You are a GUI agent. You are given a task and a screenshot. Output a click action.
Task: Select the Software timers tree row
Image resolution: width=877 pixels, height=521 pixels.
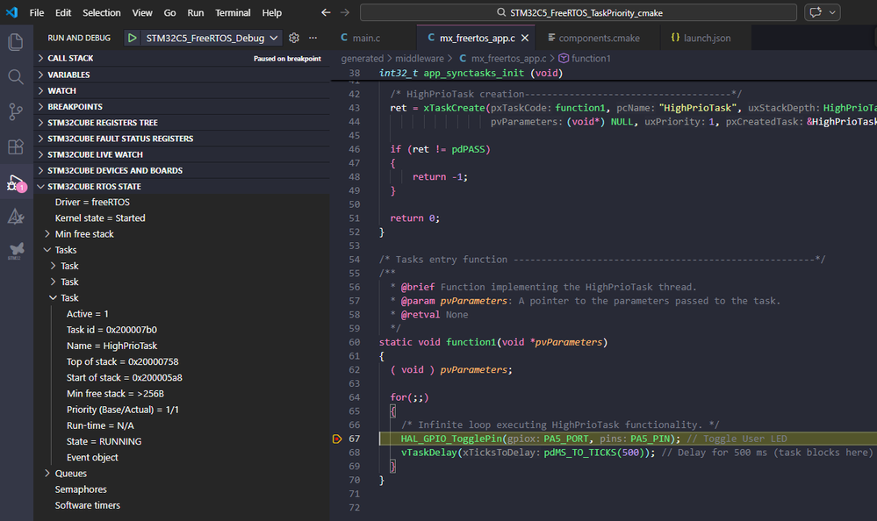tap(182, 505)
